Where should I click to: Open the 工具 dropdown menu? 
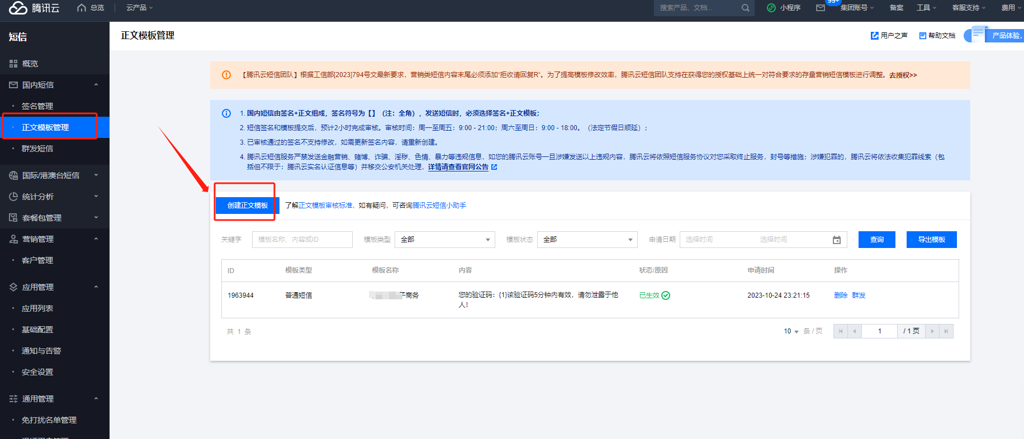tap(926, 8)
